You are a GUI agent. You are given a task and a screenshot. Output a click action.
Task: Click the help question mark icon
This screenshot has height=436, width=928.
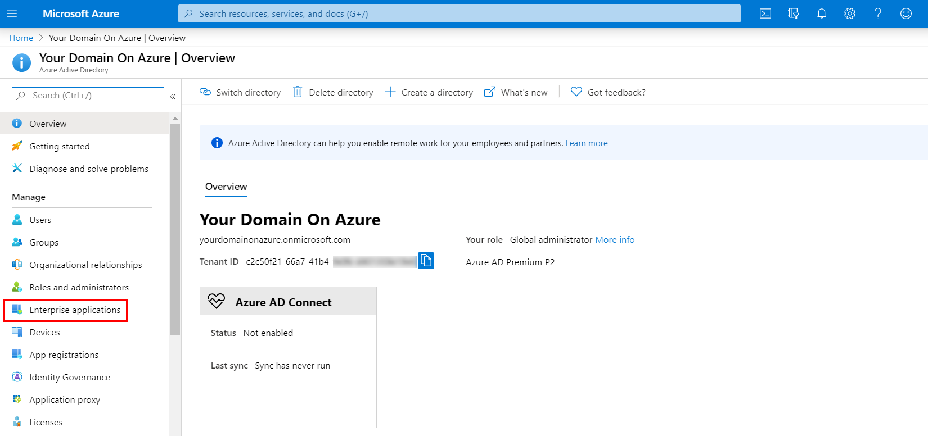[877, 13]
